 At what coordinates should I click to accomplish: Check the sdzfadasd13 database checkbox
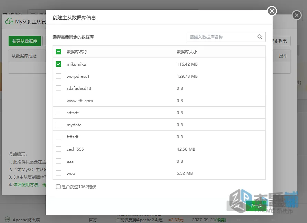[x=58, y=88]
